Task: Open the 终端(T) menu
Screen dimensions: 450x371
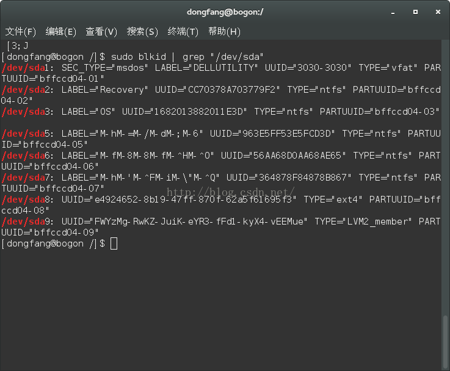Action: (x=183, y=32)
